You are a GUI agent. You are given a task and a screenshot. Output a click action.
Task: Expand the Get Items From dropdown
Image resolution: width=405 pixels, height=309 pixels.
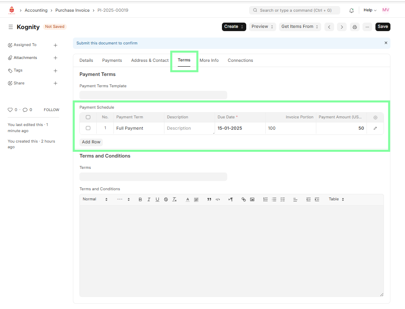tap(301, 27)
